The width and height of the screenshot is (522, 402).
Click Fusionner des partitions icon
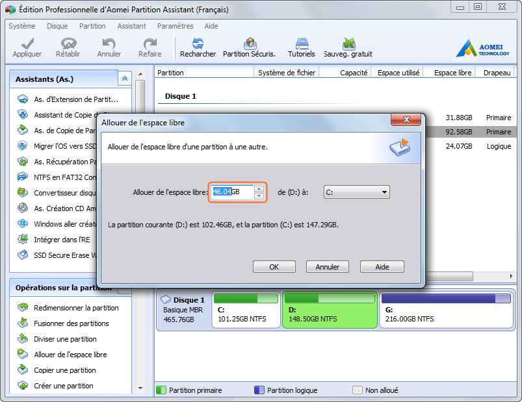tap(23, 323)
